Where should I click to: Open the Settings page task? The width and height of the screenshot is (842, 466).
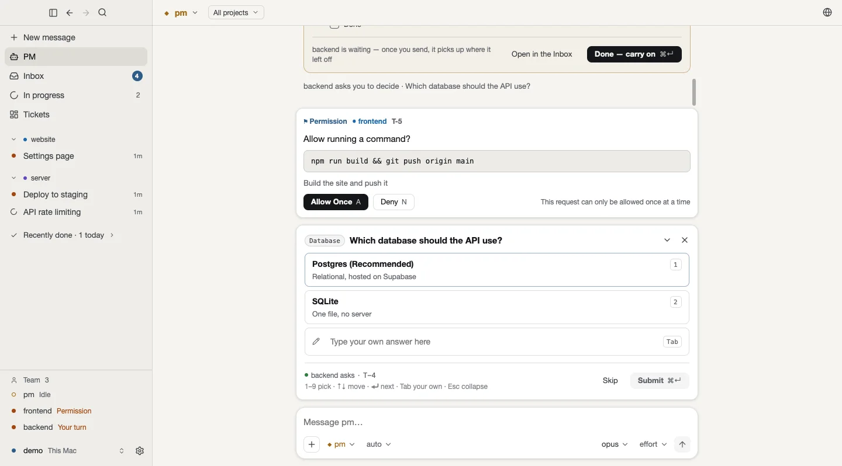coord(76,157)
